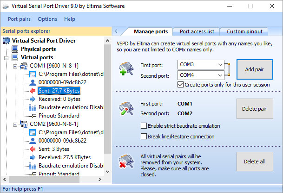Open the First port COM3 dropdown
The height and width of the screenshot is (193, 283).
click(x=220, y=64)
